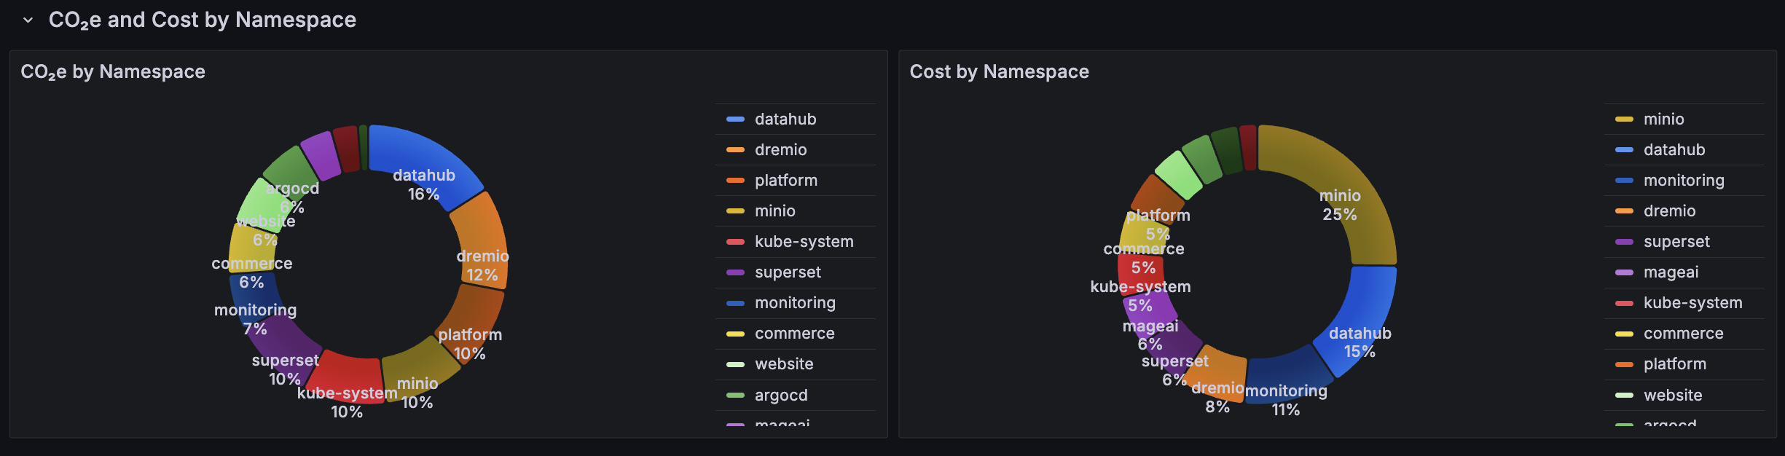The height and width of the screenshot is (456, 1785).
Task: Collapse the CO₂e and Cost by Namespace row
Action: (x=28, y=20)
